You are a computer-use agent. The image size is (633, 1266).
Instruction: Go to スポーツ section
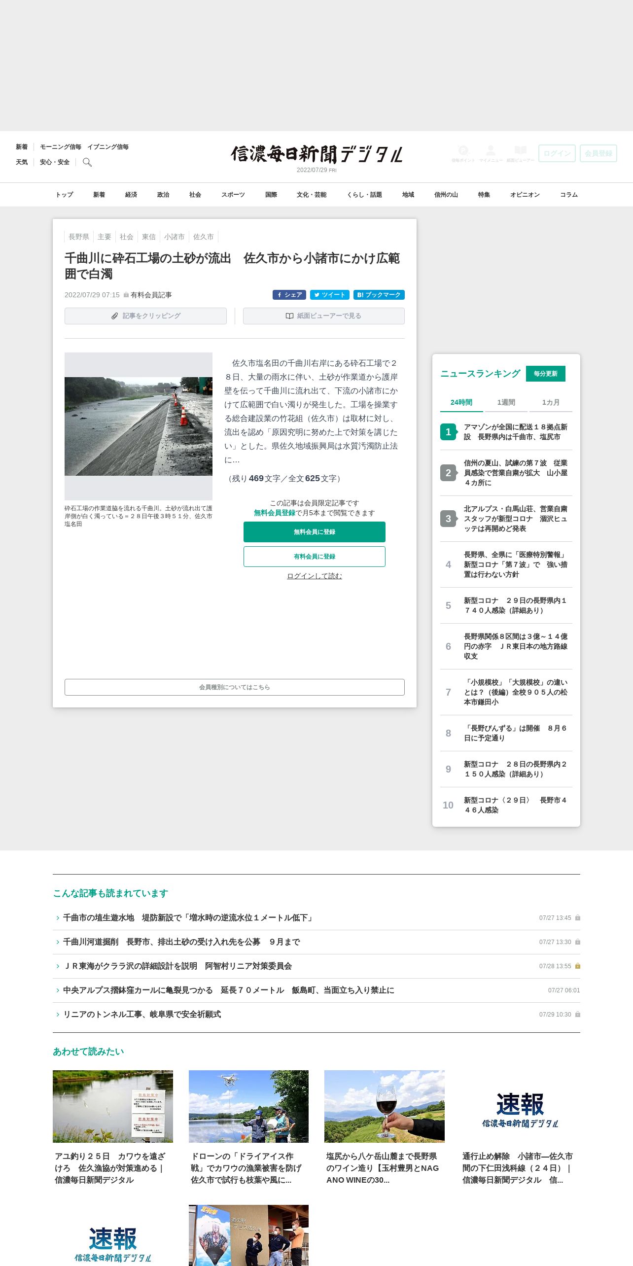coord(233,195)
